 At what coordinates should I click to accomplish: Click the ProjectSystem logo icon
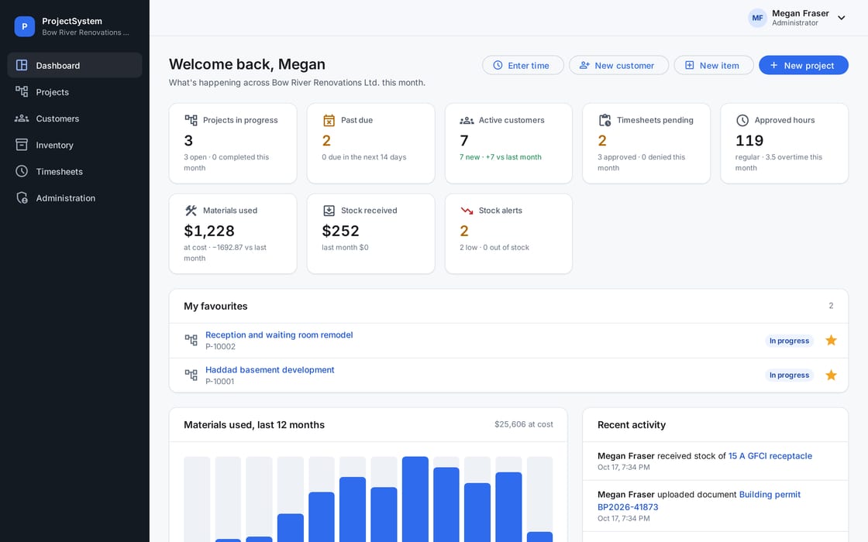pos(24,26)
